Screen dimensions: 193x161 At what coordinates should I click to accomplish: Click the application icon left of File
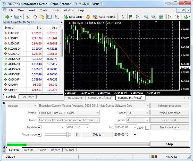pos(5,10)
